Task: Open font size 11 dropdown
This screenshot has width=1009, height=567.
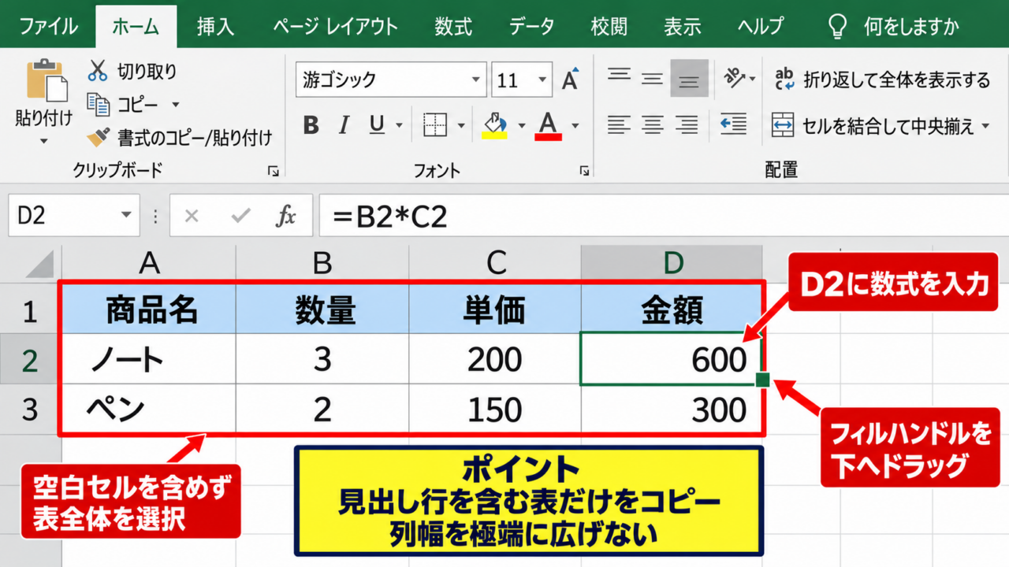Action: [x=542, y=80]
